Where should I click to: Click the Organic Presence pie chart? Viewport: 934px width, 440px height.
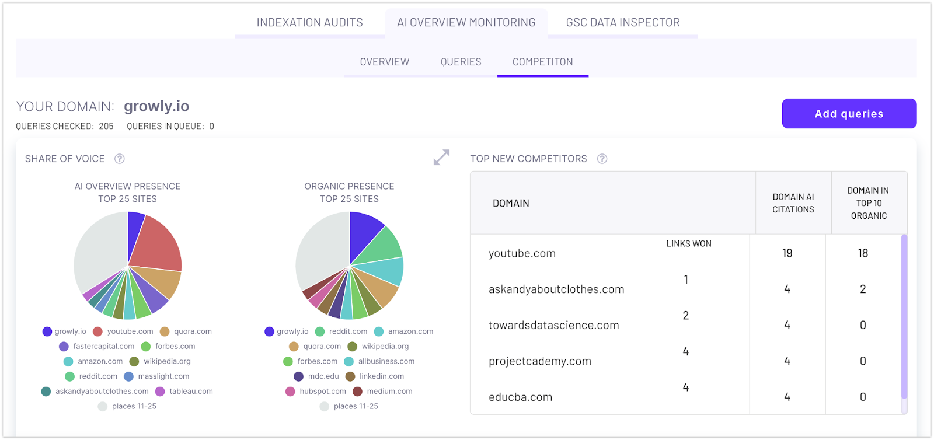[350, 266]
